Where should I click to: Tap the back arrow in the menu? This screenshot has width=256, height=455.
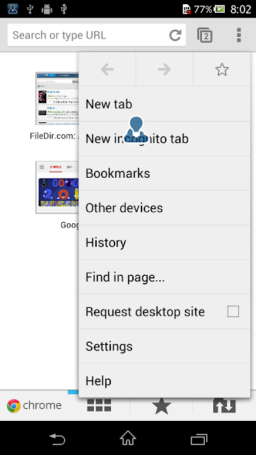107,70
